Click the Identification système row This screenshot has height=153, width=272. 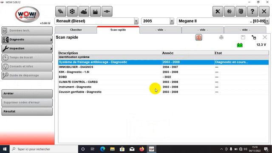[163, 57]
